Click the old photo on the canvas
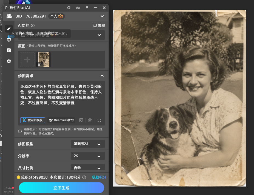Screen dimensions: 254x195 [179, 98]
